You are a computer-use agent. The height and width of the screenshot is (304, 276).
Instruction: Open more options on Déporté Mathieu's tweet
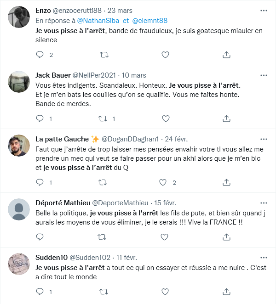263,203
